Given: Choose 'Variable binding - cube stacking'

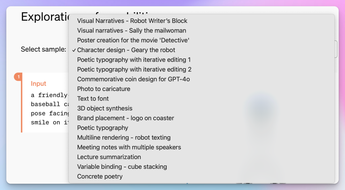Looking at the screenshot, I should [x=122, y=167].
